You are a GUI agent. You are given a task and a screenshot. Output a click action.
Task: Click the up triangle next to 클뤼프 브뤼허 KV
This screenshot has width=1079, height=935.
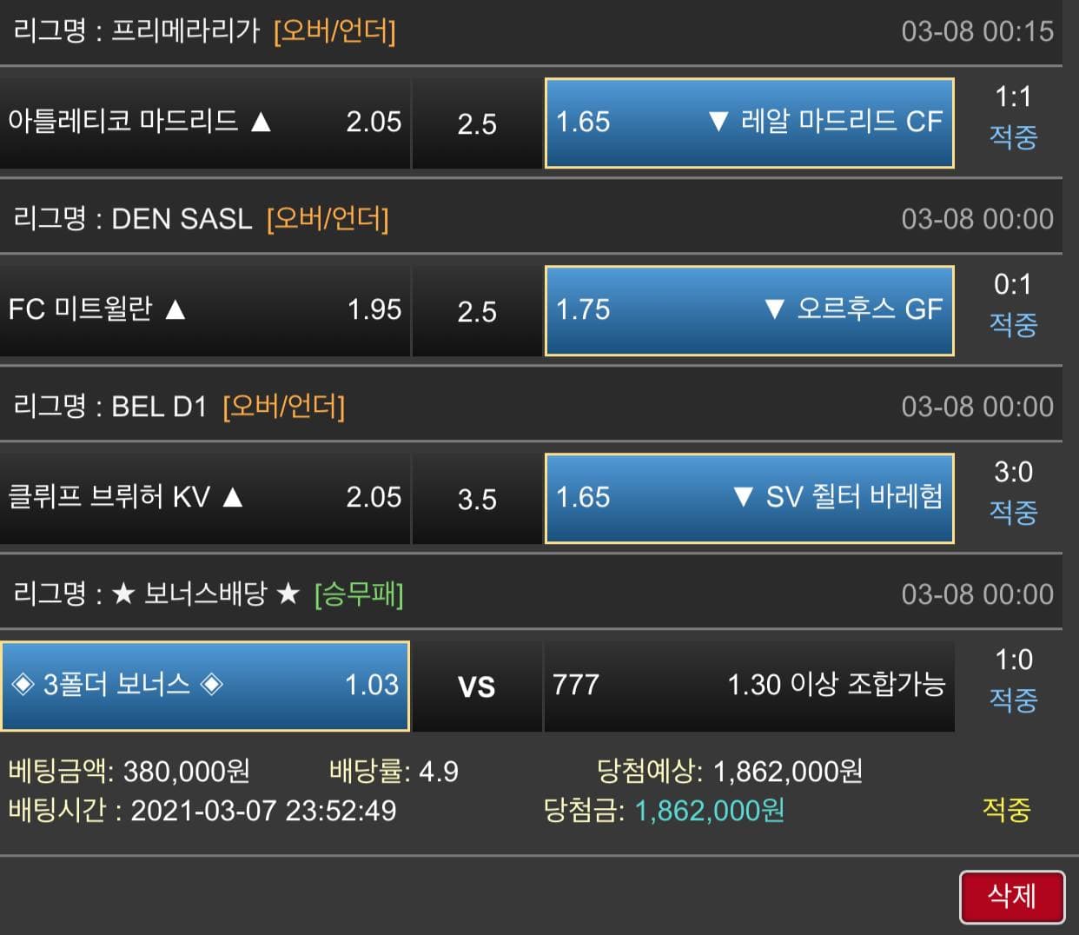tap(232, 496)
